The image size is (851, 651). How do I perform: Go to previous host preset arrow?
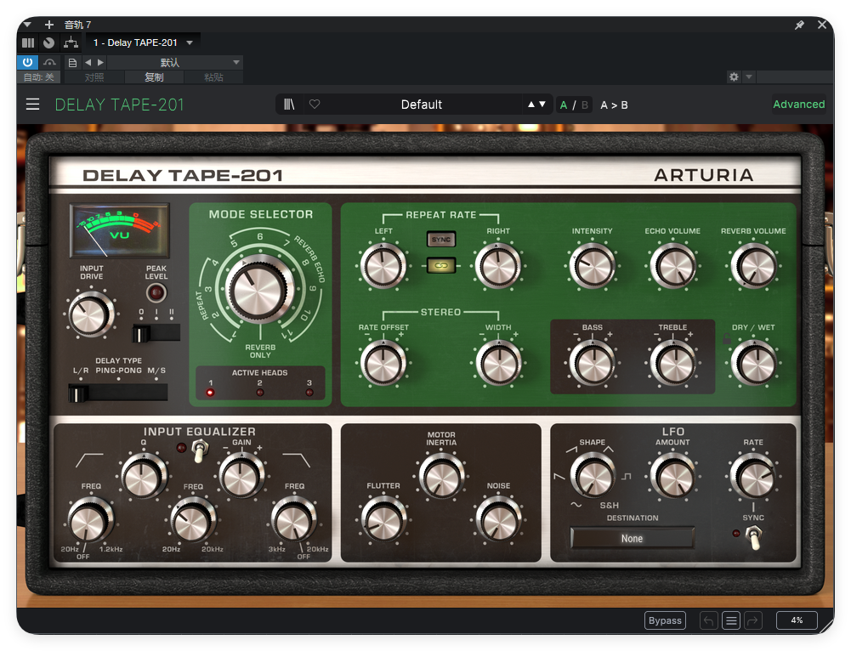(x=88, y=62)
